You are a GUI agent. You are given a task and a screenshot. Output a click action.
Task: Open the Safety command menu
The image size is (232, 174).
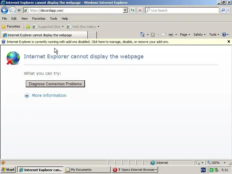199,35
